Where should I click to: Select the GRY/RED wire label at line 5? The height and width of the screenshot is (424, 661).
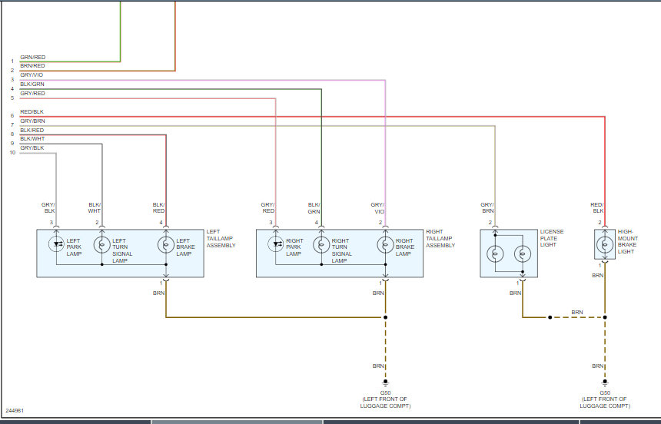pyautogui.click(x=32, y=94)
